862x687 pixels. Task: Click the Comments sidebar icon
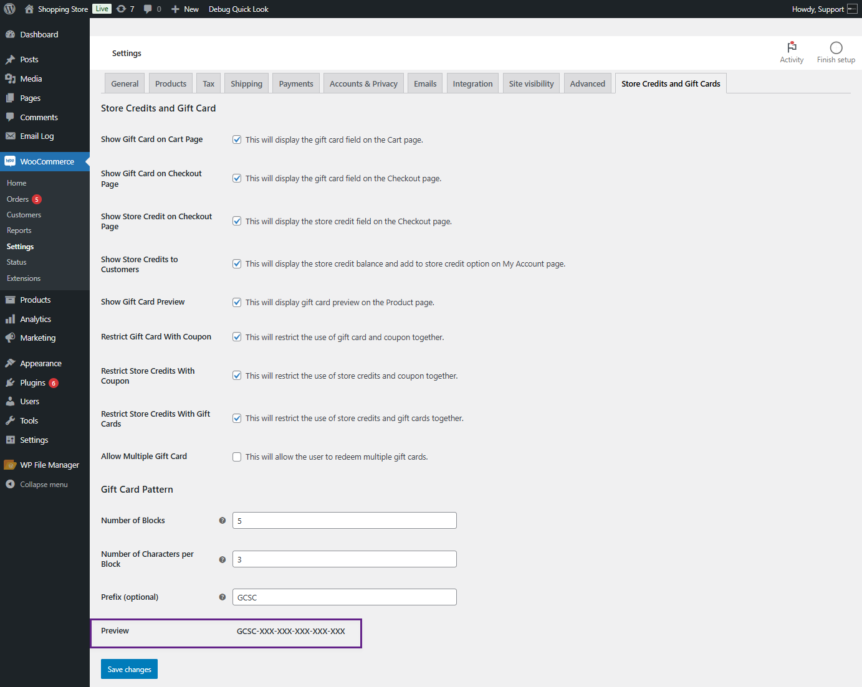pos(10,117)
